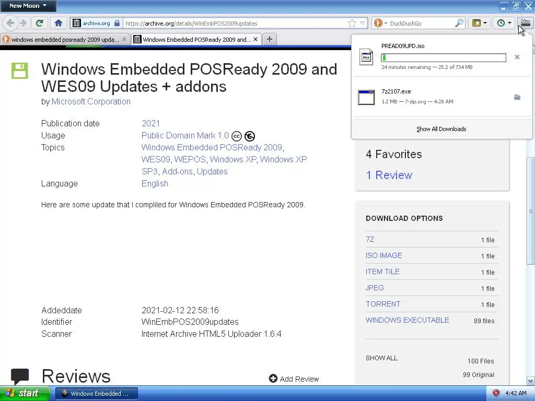The image size is (535, 401).
Task: Click the page vertical scrollbar thumb
Action: (x=531, y=211)
